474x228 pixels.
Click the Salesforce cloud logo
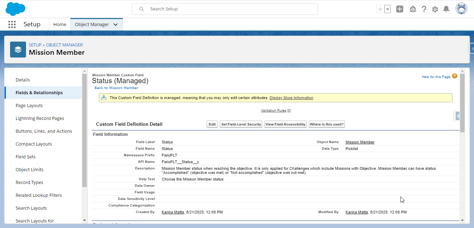[16, 9]
